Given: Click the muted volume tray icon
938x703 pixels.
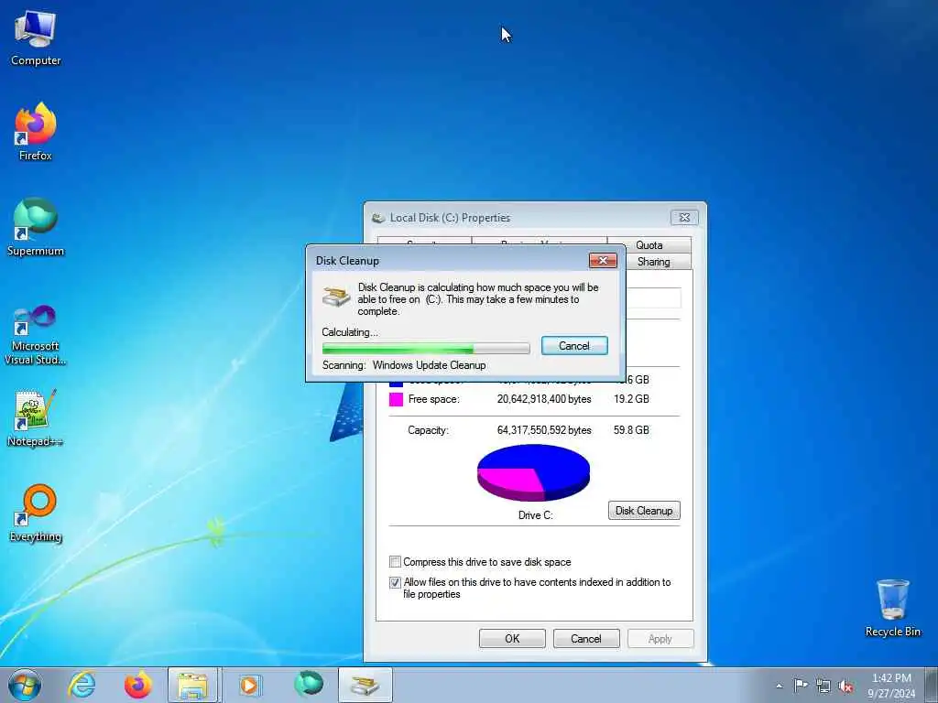Looking at the screenshot, I should coord(845,686).
